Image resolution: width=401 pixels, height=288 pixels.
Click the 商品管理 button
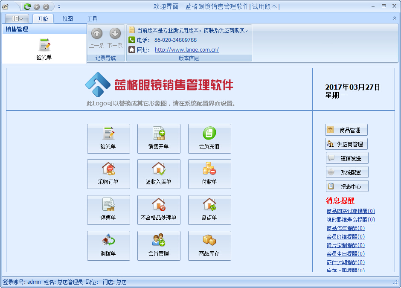click(x=346, y=130)
